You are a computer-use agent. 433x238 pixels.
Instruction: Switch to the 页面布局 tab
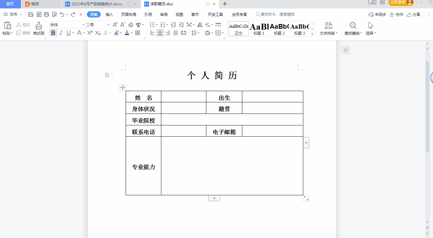(x=129, y=14)
